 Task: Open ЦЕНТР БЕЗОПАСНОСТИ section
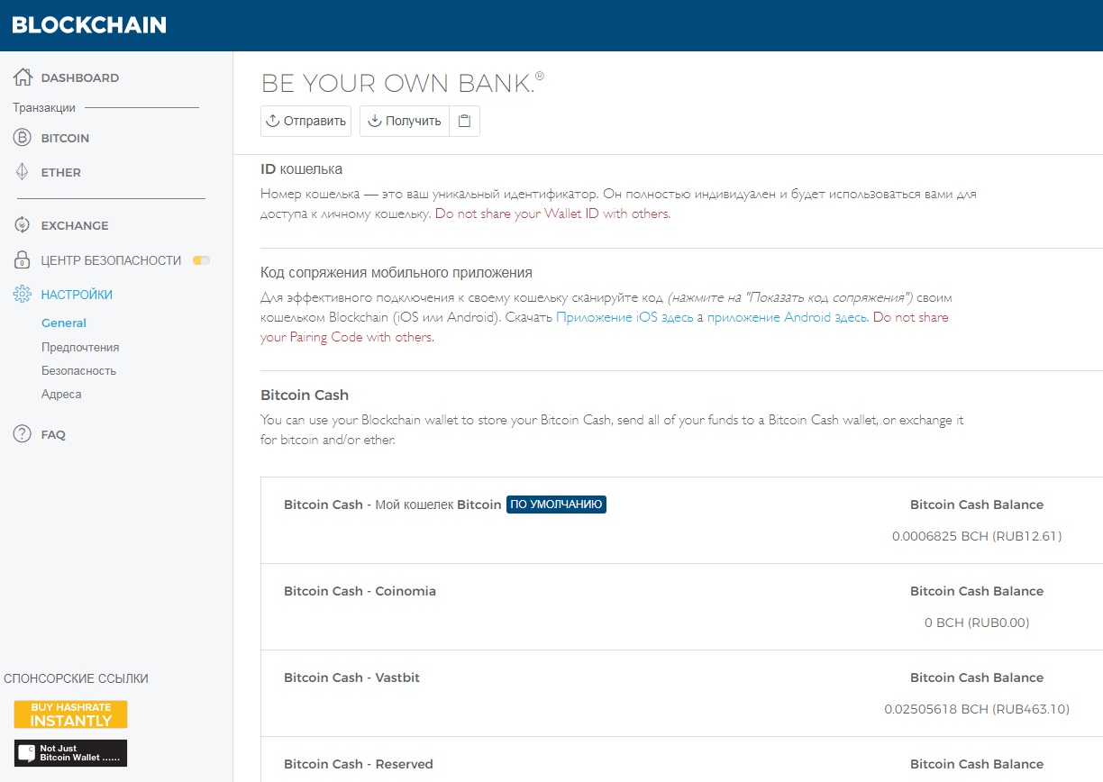(112, 260)
